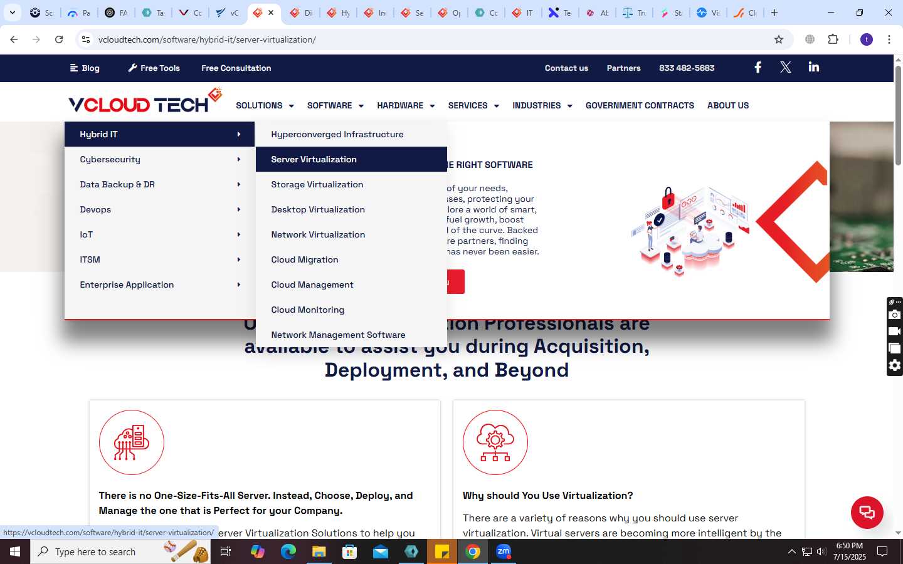
Task: Open Desktop Virtualization menu item
Action: [351, 209]
